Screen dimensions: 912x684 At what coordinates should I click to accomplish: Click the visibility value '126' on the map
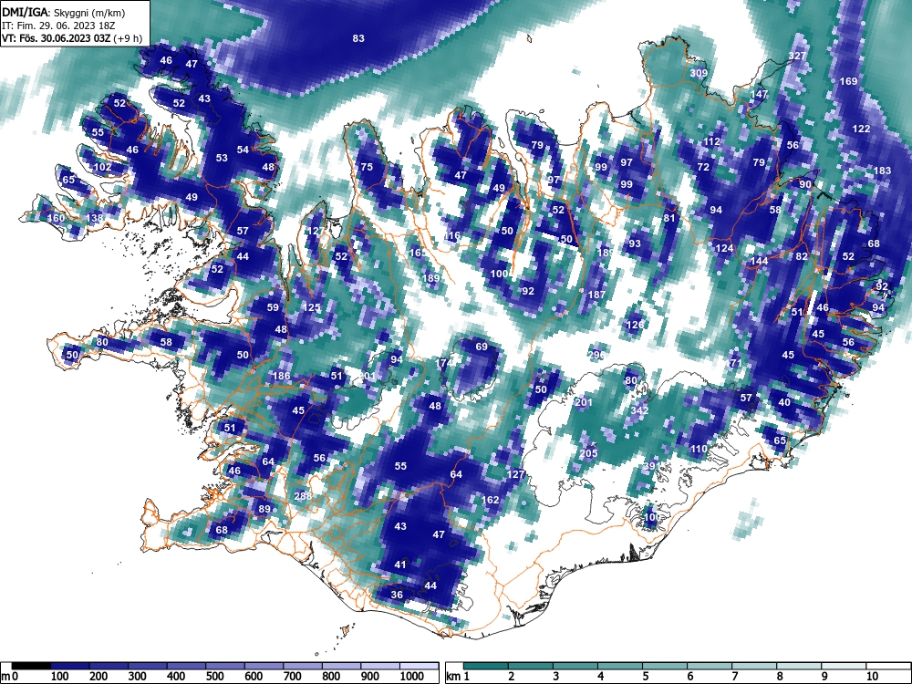[x=635, y=325]
